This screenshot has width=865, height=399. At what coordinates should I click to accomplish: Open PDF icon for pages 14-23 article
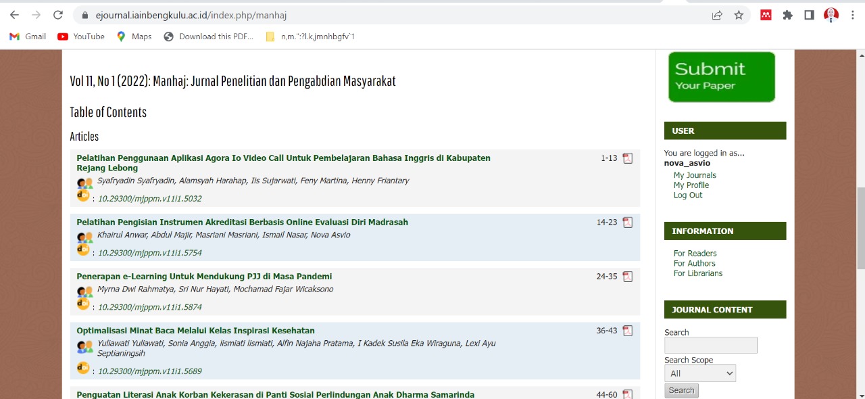point(628,222)
